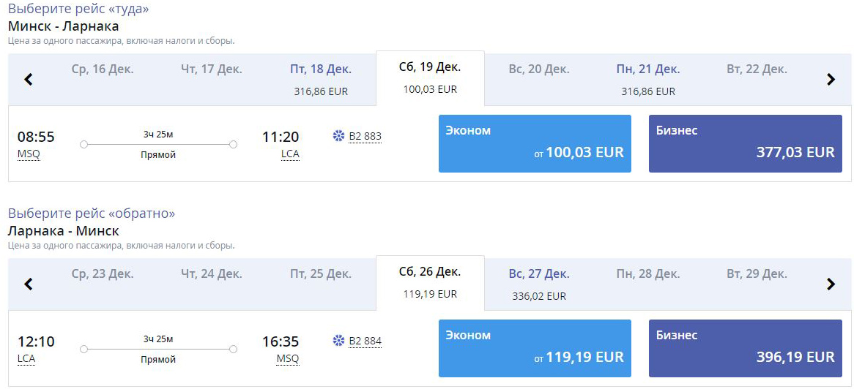Select Сб, 19 Дек. date tab
The image size is (854, 389).
click(430, 78)
